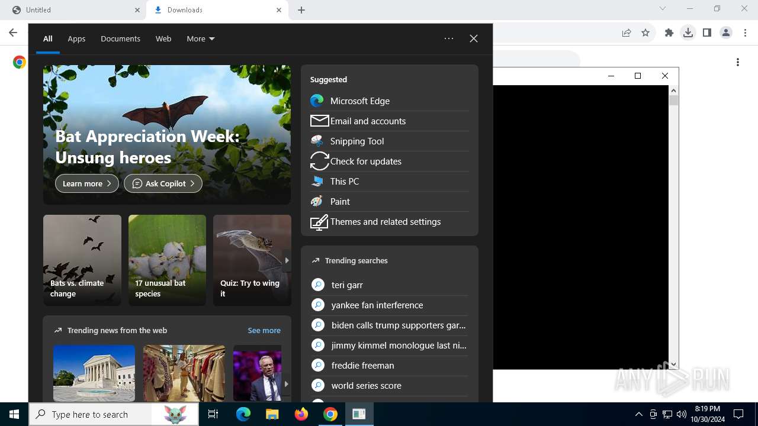This screenshot has height=426, width=758.
Task: Open Microsoft Edge from Suggested list
Action: click(x=389, y=101)
